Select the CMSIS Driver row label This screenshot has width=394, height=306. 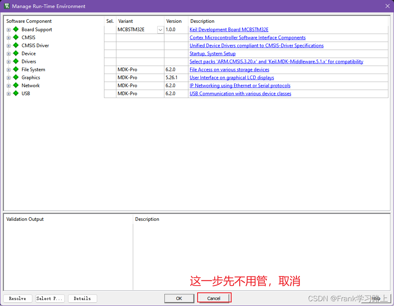coord(35,46)
